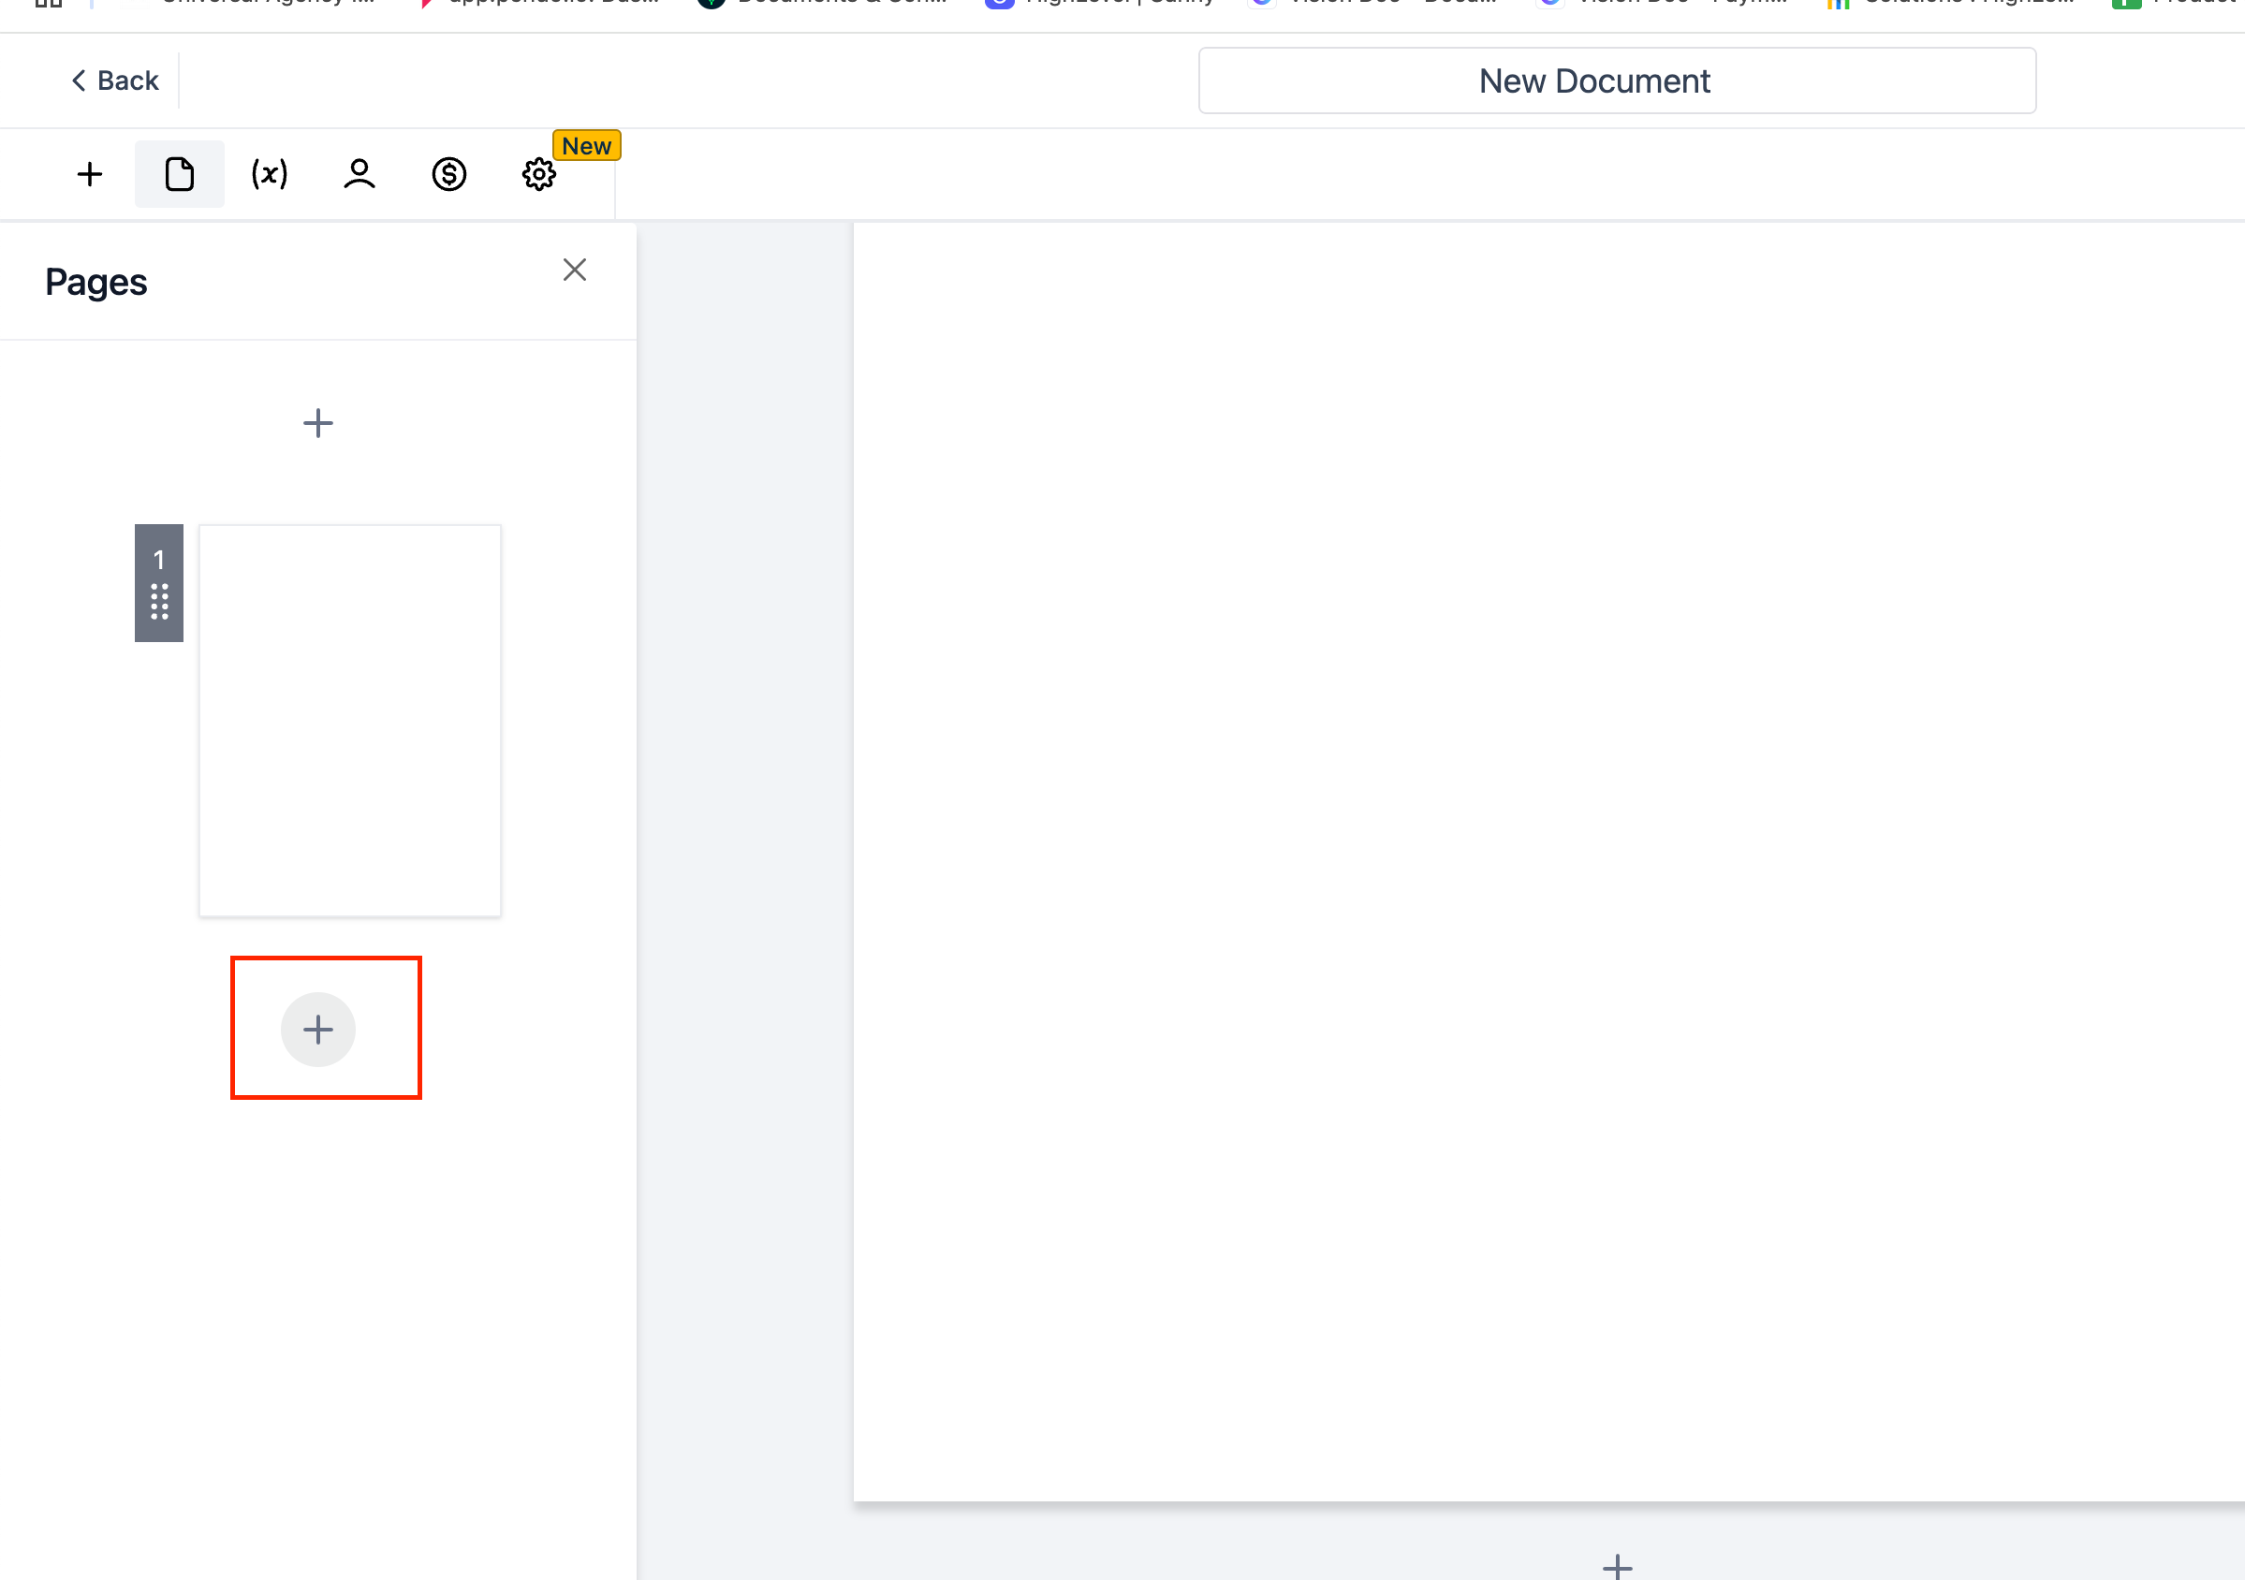Viewport: 2245px width, 1580px height.
Task: Open the add element plus toolbar icon
Action: [89, 175]
